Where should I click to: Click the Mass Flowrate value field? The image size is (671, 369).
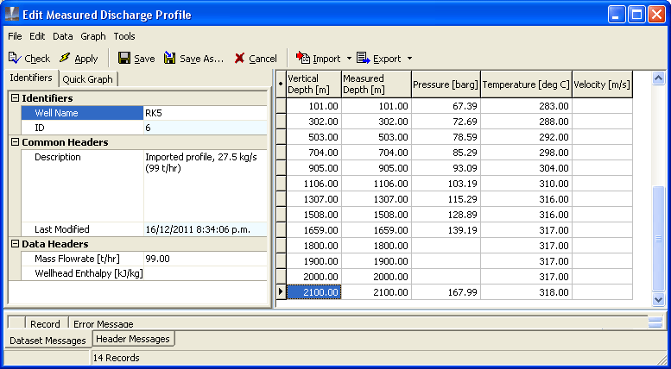coord(206,259)
